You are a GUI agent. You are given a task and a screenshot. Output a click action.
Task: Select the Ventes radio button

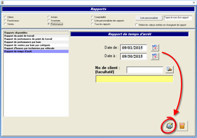coord(5,24)
